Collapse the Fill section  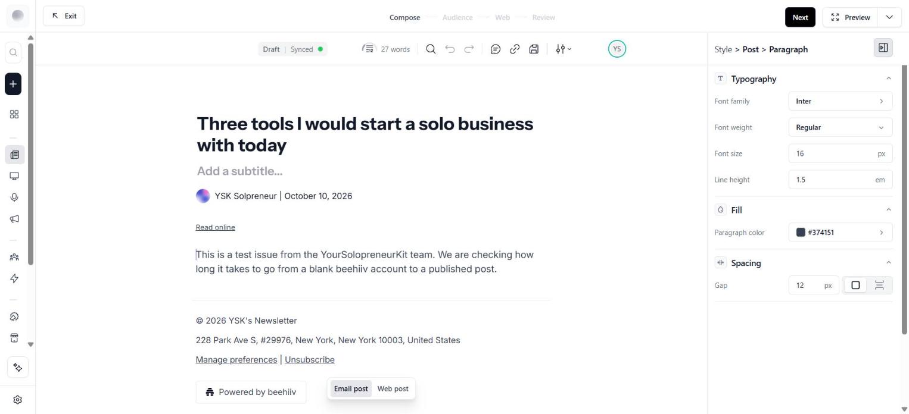coord(888,210)
